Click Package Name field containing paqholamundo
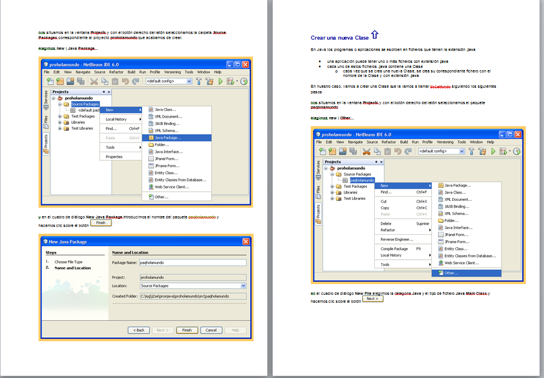 point(193,263)
